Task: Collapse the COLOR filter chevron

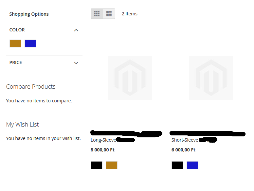Action: click(76, 30)
